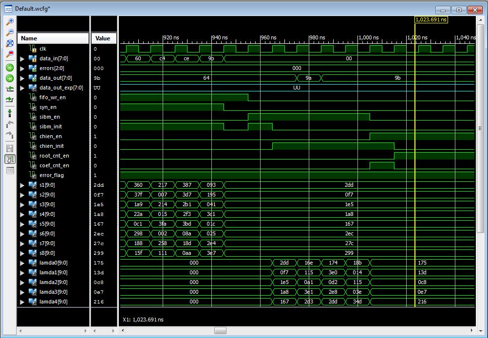Click the chien_en signal icon
The width and height of the screenshot is (488, 338).
click(33, 136)
